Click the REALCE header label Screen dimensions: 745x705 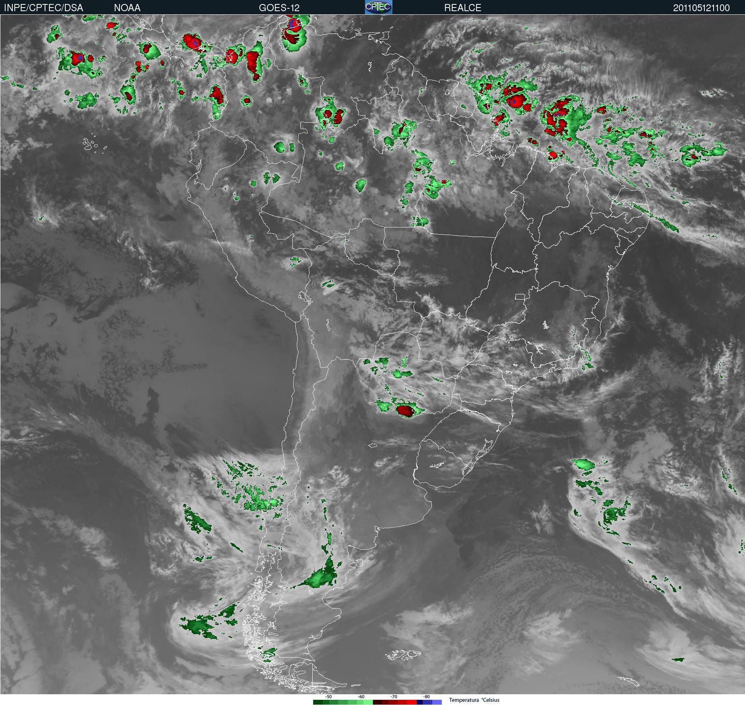(x=463, y=8)
